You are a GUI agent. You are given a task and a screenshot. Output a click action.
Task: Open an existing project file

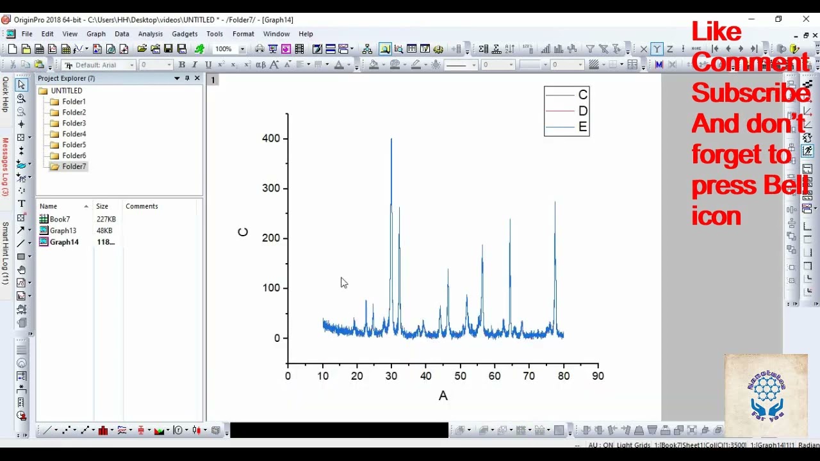(142, 49)
